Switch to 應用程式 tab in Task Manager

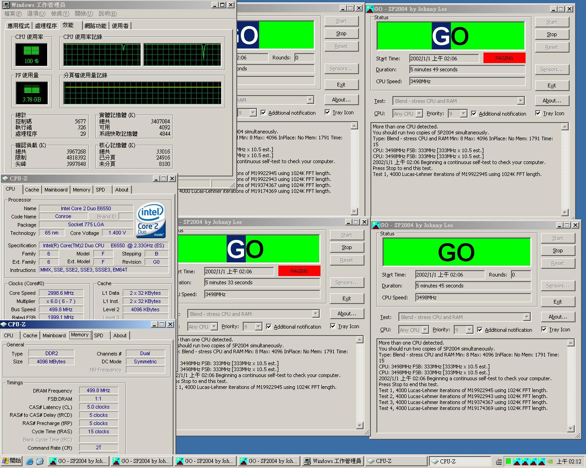[18, 26]
